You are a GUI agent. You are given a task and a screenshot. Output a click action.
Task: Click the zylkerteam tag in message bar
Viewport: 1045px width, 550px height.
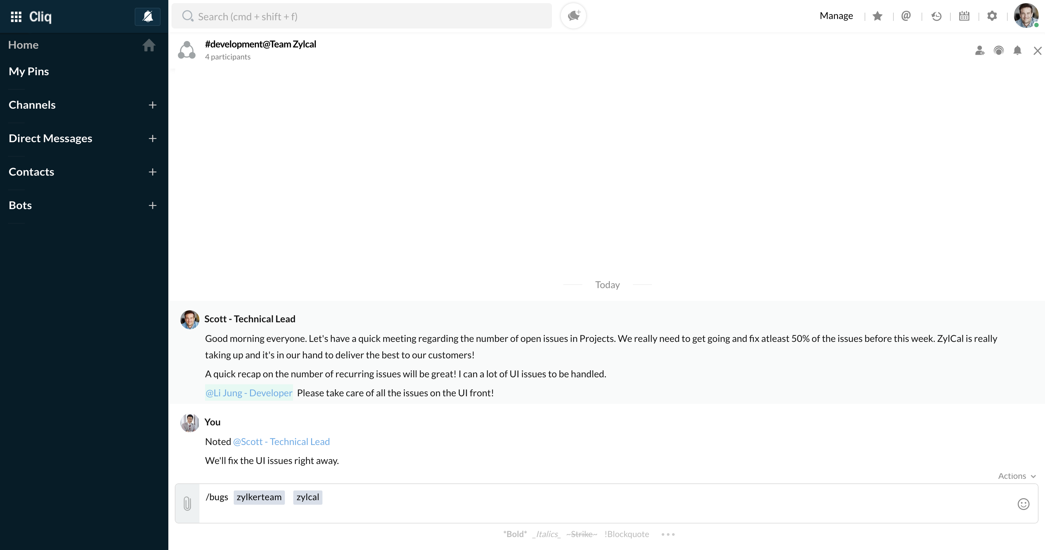(259, 497)
